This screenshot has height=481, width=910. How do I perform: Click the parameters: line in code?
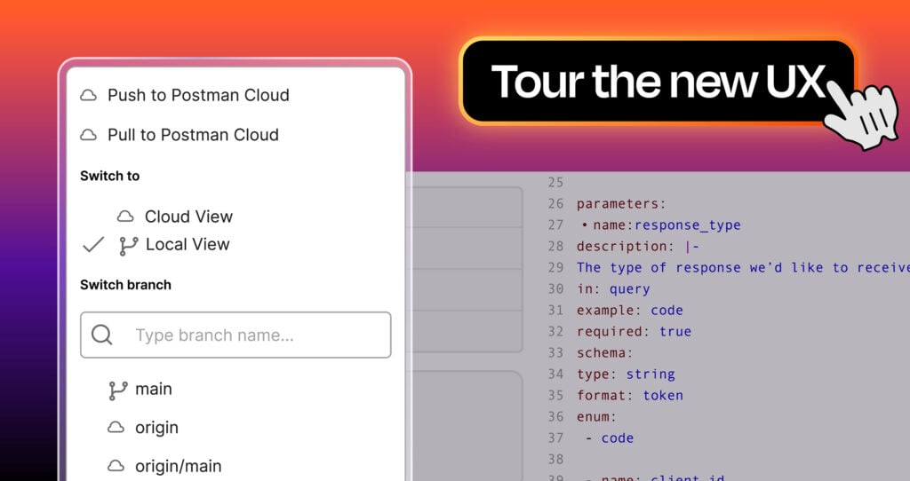point(621,204)
